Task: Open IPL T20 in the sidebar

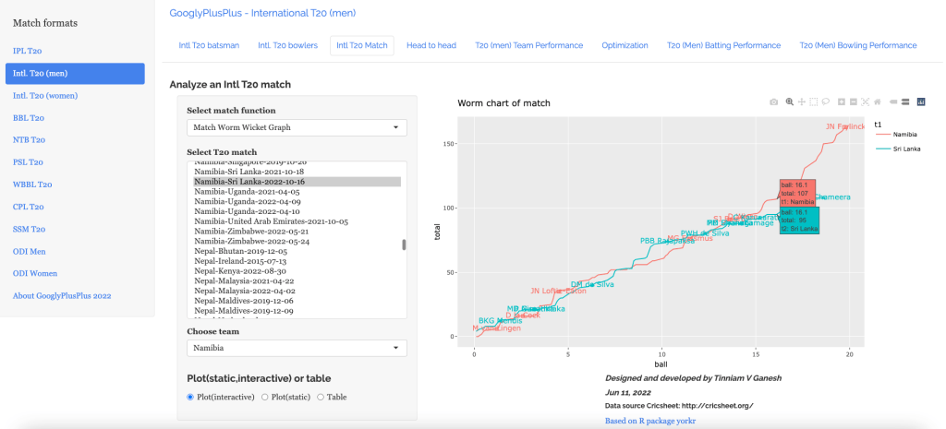Action: point(27,52)
